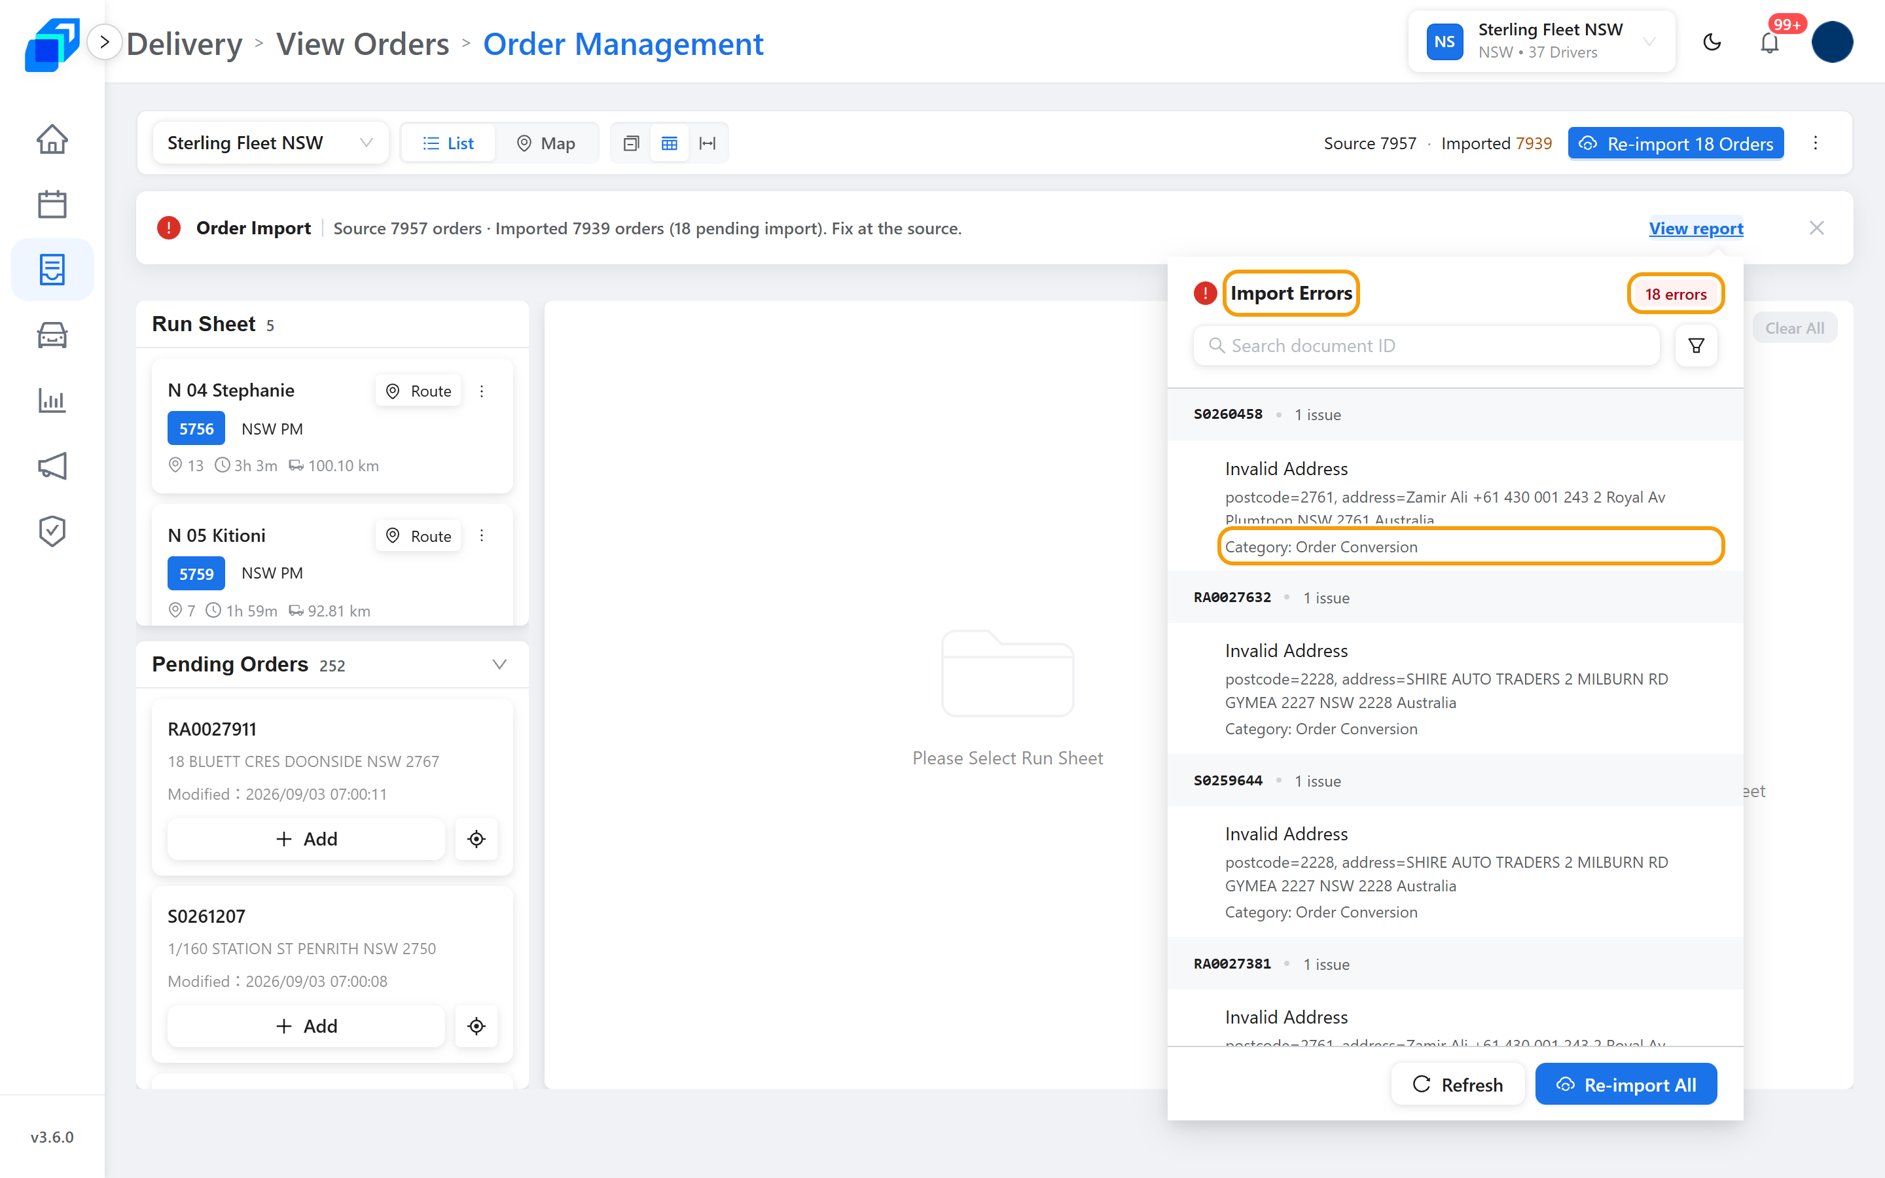This screenshot has width=1885, height=1178.
Task: Click the View Orders breadcrumb
Action: click(363, 44)
